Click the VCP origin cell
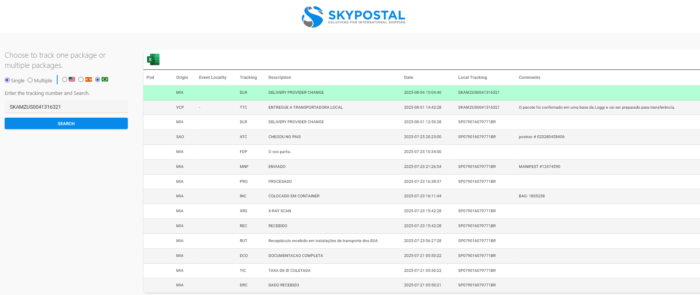The width and height of the screenshot is (700, 295). [180, 107]
